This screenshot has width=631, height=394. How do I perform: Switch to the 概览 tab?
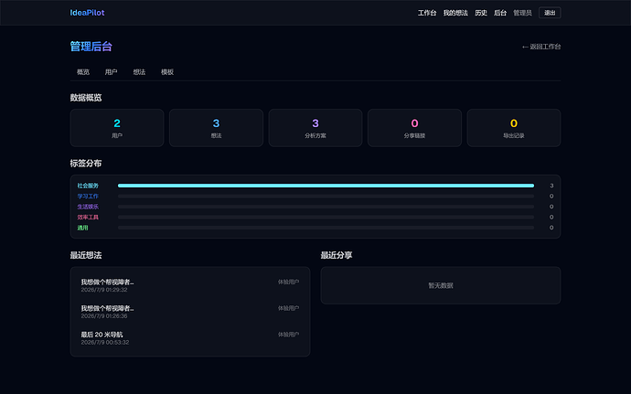(83, 72)
